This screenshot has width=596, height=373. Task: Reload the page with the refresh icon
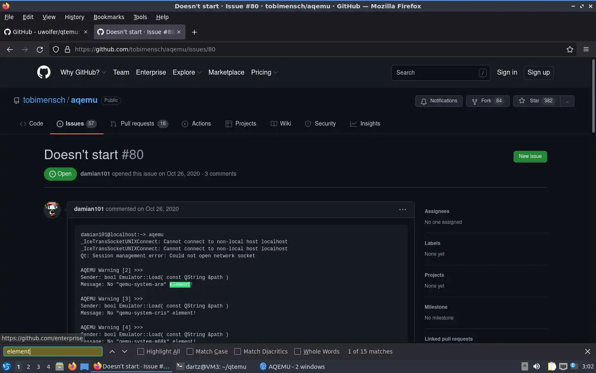pos(40,49)
